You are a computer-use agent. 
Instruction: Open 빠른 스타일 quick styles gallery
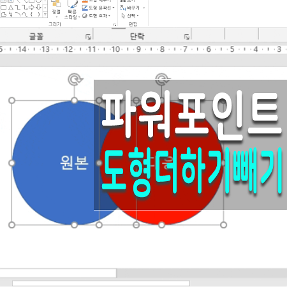click(x=72, y=10)
